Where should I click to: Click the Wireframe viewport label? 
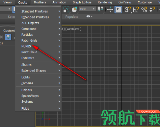point(73,29)
